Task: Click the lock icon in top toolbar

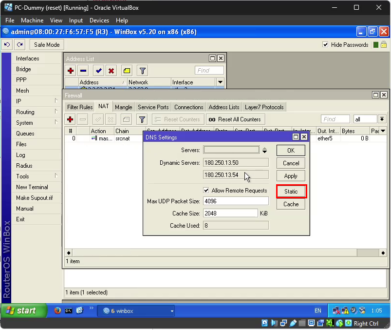Action: [384, 45]
